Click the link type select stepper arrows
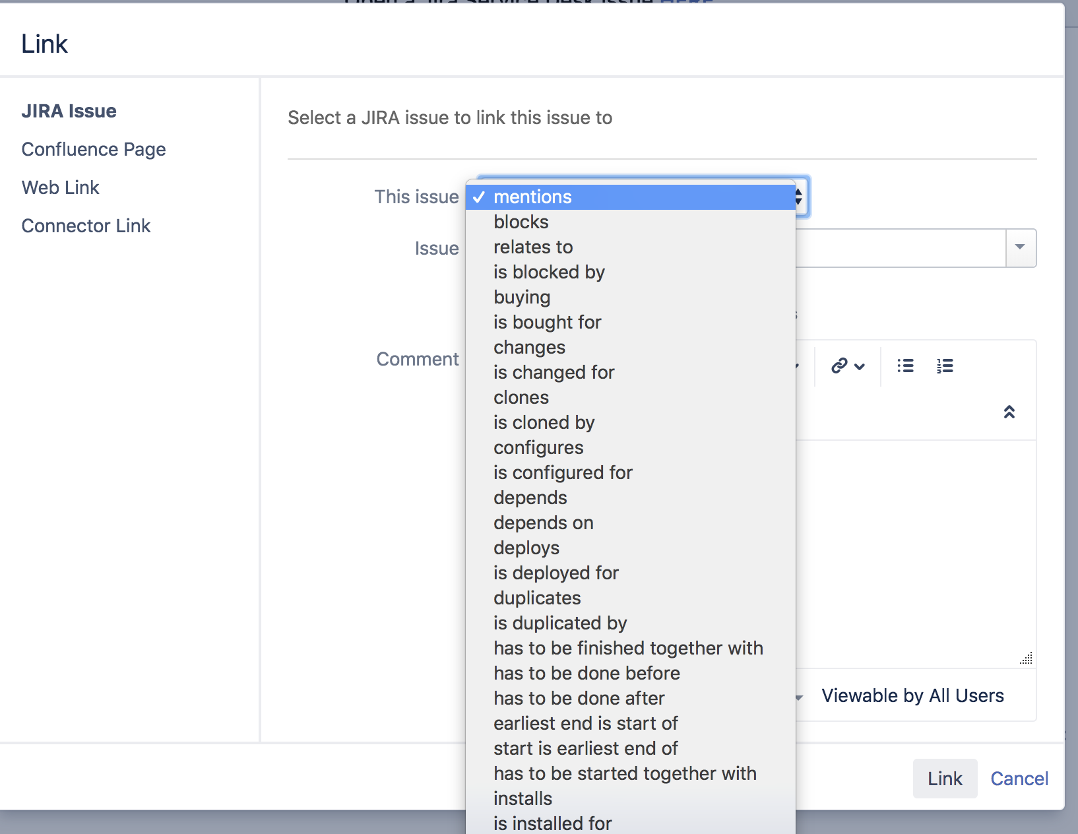Viewport: 1078px width, 834px height. [x=800, y=197]
